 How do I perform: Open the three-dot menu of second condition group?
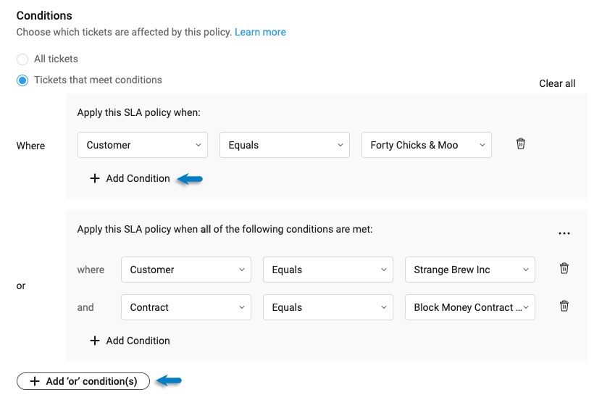[564, 233]
